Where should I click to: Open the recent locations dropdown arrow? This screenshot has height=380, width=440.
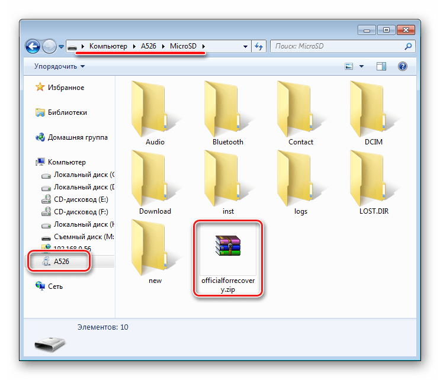(61, 47)
